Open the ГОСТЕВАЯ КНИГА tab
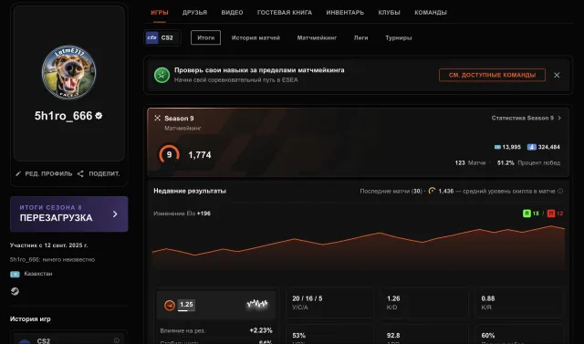 pyautogui.click(x=285, y=13)
